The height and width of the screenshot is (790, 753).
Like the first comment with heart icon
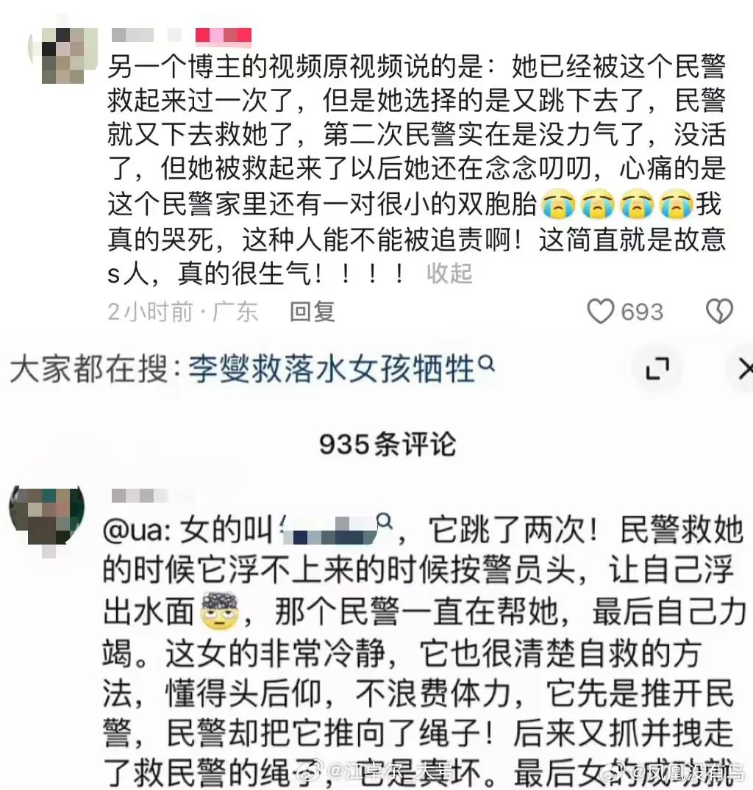[600, 311]
